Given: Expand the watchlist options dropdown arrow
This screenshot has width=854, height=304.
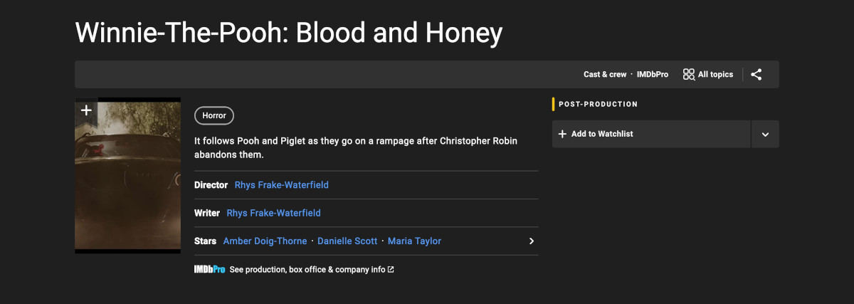Looking at the screenshot, I should coord(765,134).
